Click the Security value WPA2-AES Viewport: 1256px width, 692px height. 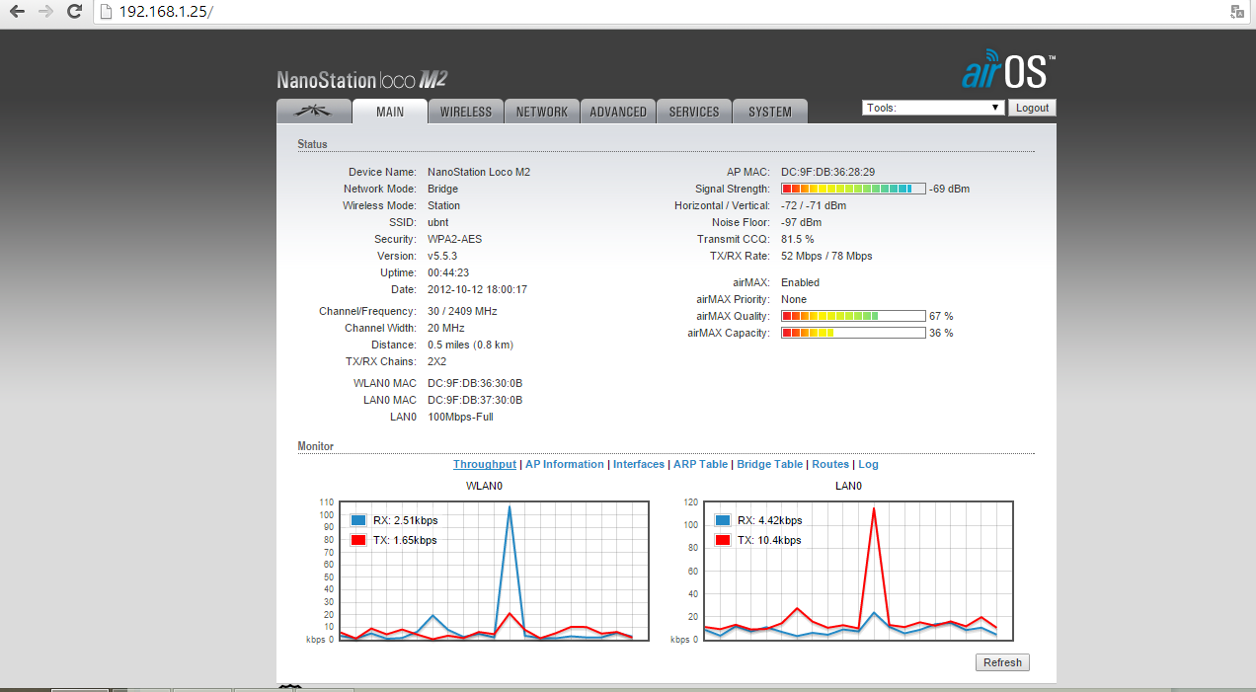point(455,239)
